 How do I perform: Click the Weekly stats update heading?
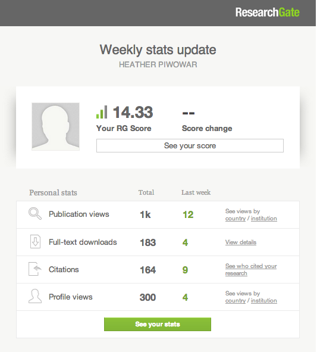point(158,49)
